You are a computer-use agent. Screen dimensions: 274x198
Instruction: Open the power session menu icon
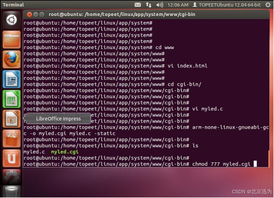pos(268,5)
